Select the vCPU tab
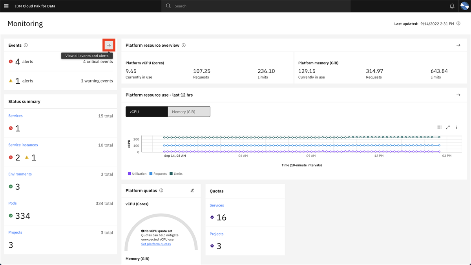This screenshot has height=265, width=471. pos(146,111)
